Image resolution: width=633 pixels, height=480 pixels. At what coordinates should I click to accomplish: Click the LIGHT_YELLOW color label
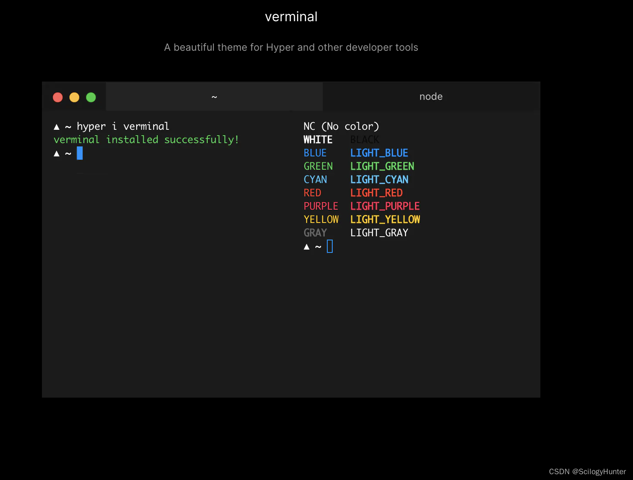385,220
